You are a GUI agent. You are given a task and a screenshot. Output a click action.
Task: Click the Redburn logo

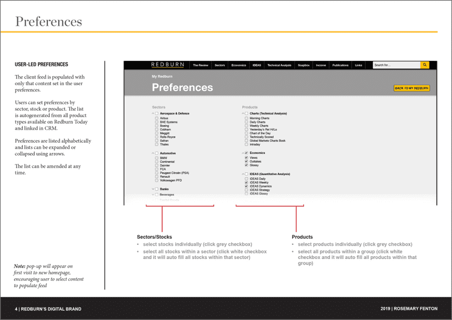(x=167, y=65)
